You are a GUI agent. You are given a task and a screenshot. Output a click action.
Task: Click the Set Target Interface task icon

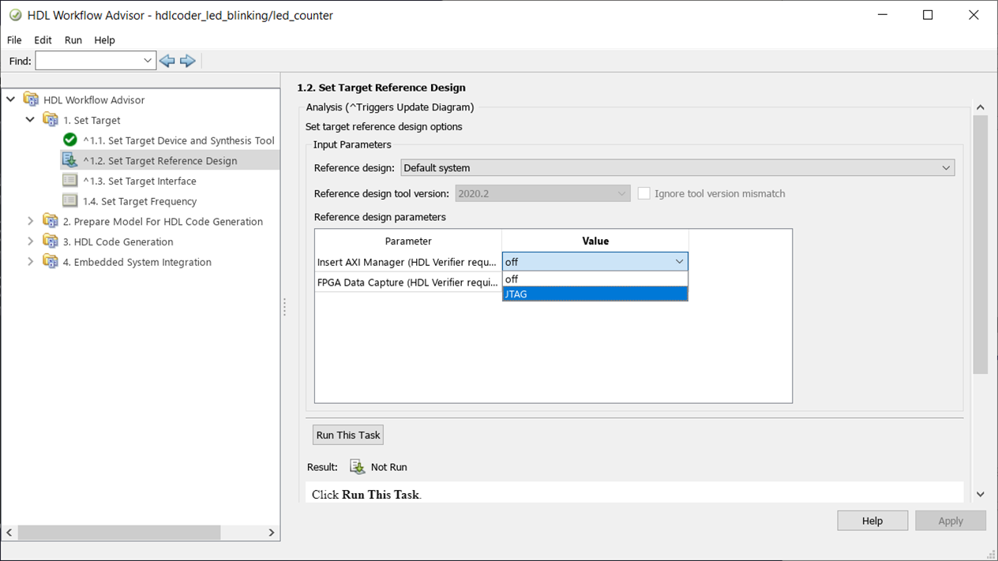coord(70,181)
